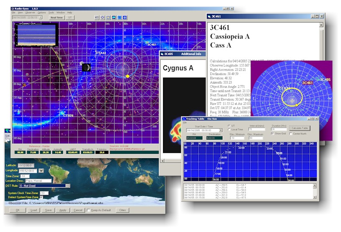The height and width of the screenshot is (232, 341).
Task: Click the 3C461 source label on the sky map
Action: click(152, 44)
